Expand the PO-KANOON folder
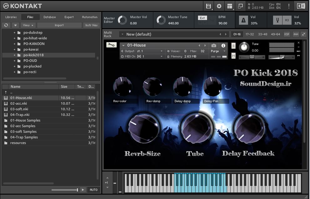This screenshot has height=199, width=310. [14, 44]
